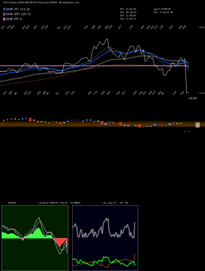
Task: Click the 'Pre V: 0.218 M' volume text
Action: click(163, 12)
